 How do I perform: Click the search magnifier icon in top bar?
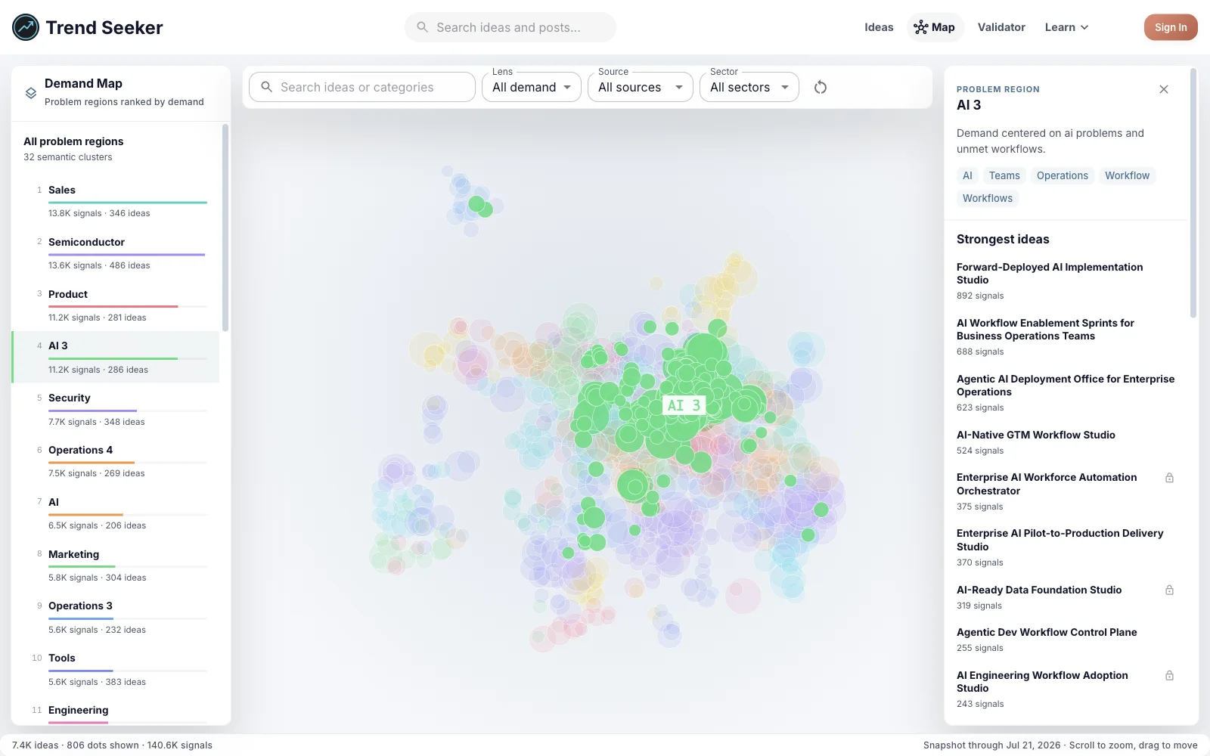click(x=423, y=27)
